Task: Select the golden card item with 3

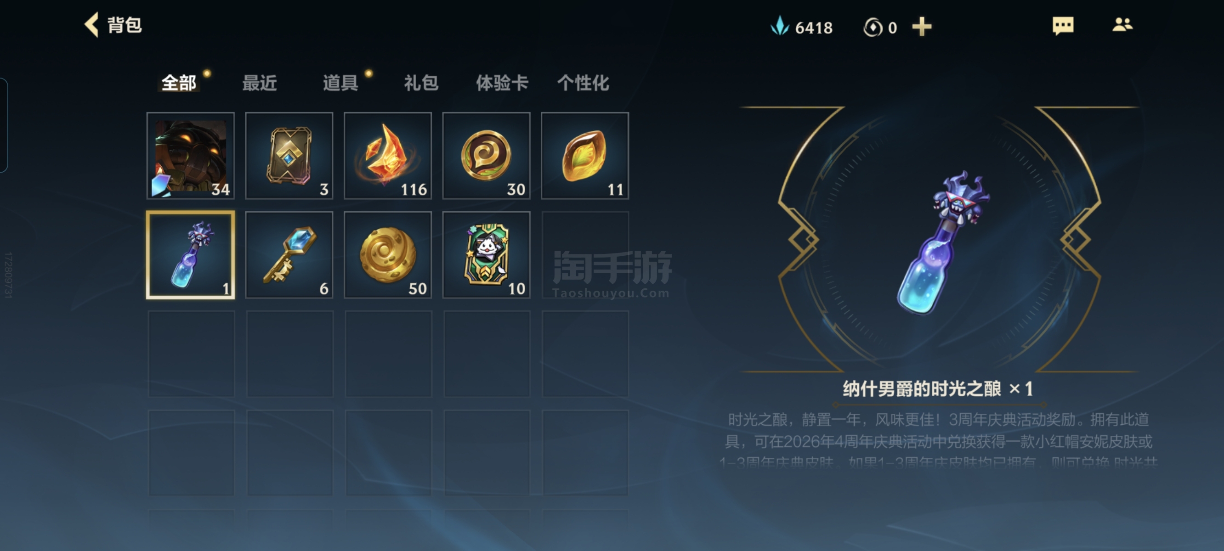Action: (289, 156)
